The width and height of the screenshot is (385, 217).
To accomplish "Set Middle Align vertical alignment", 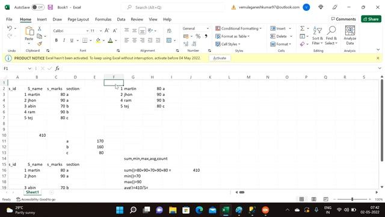I will click(134, 31).
